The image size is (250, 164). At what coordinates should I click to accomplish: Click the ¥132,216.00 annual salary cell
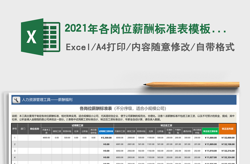[x=228, y=151]
